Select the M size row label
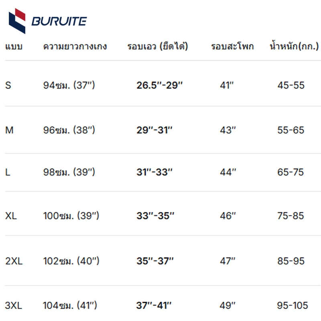The height and width of the screenshot is (321, 321). point(9,130)
